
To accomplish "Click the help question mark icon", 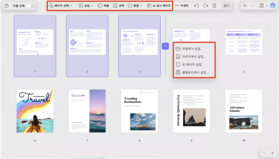I will click(x=6, y=5).
